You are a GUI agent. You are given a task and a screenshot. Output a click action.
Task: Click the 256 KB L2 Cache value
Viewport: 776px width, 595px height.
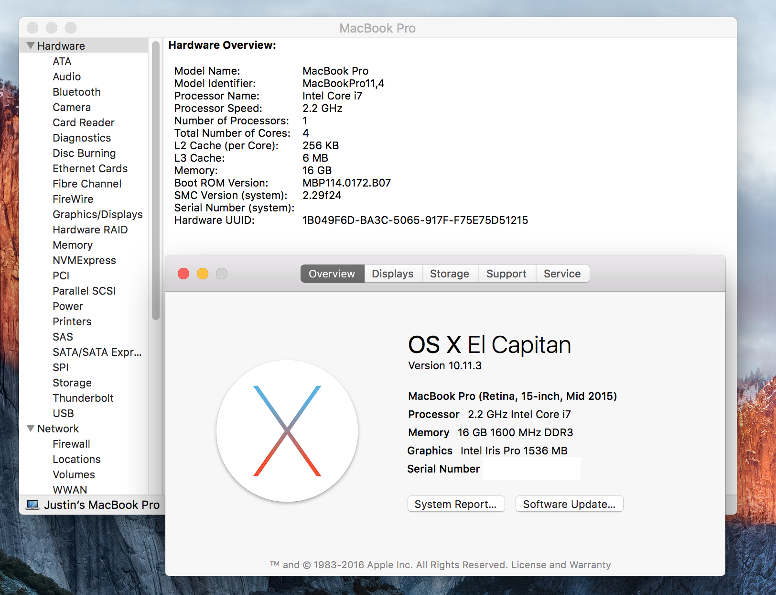[321, 145]
